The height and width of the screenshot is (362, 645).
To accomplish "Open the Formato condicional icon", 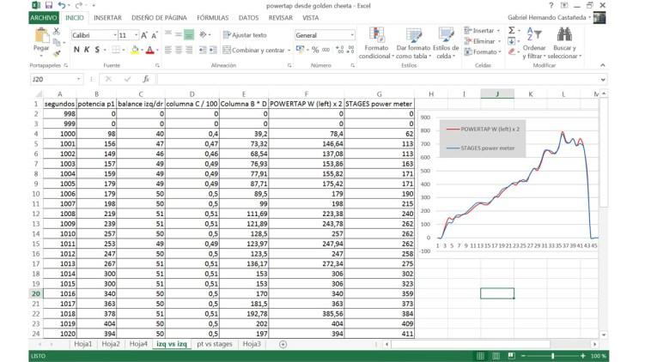I will pyautogui.click(x=375, y=34).
